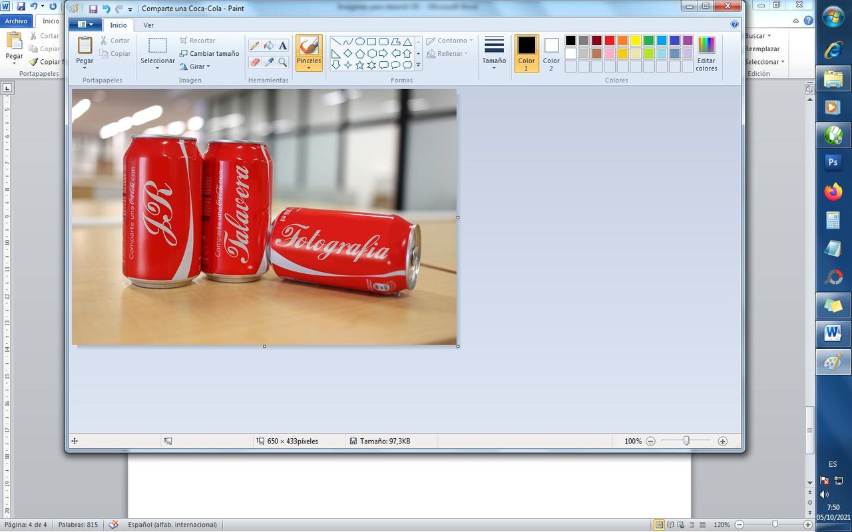Image resolution: width=852 pixels, height=532 pixels.
Task: Open the Seleccionar dropdown arrow
Action: pyautogui.click(x=158, y=67)
